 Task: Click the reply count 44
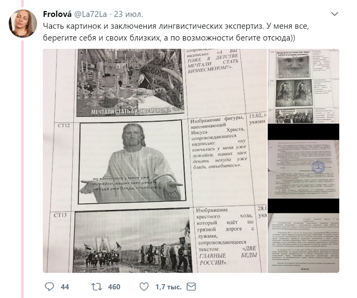(65, 287)
